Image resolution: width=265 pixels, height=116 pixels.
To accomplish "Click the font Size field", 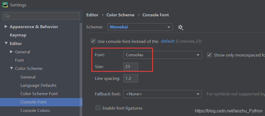I will click(x=131, y=67).
